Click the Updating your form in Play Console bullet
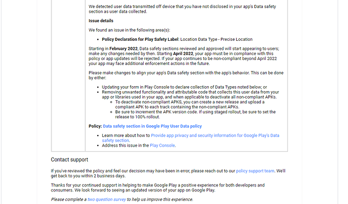Screen dimensions: 348x204 [x=185, y=87]
